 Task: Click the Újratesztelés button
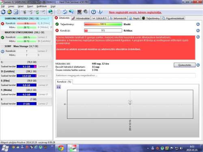[x=185, y=65]
